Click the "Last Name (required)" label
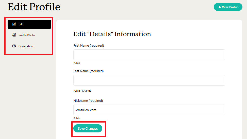This screenshot has width=247, height=139. coord(89,71)
